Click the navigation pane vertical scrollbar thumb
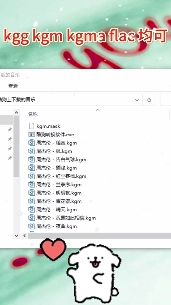Screen dimensions: 171x305 (x=16, y=146)
